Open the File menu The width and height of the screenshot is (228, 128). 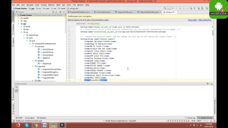pos(14,5)
